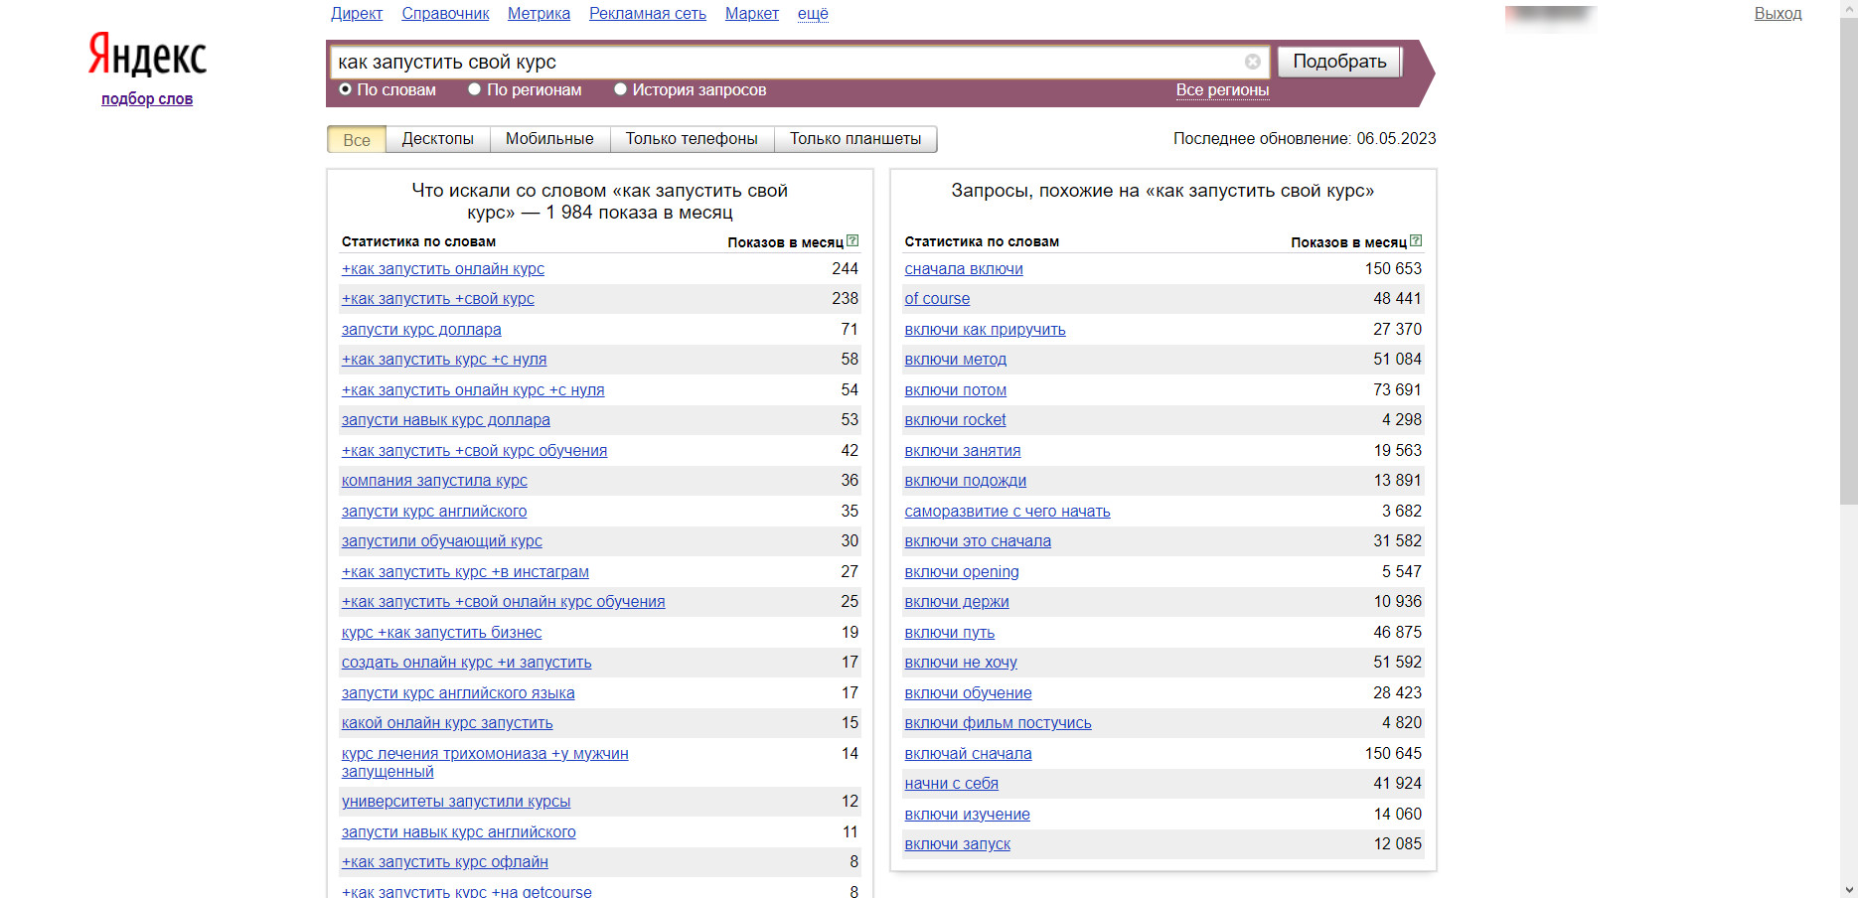Open the "Метрика" link in the top menu

[x=539, y=13]
